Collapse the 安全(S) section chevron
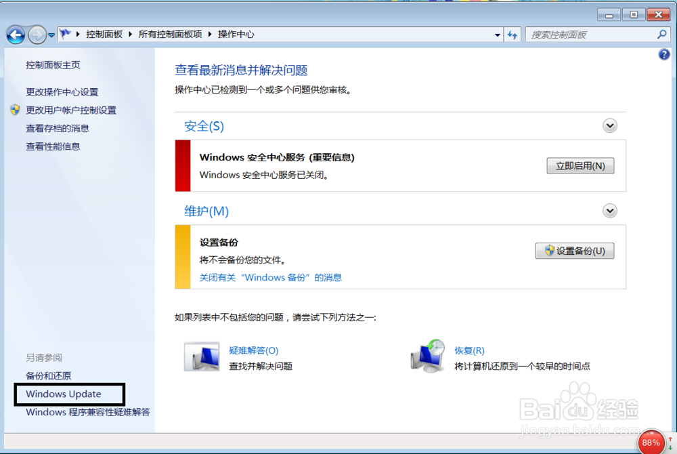Image resolution: width=677 pixels, height=454 pixels. [610, 125]
